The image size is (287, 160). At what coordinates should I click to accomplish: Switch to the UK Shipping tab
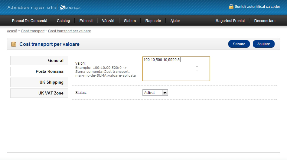tap(39, 82)
